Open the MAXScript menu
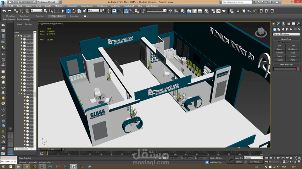The image size is (302, 169). (x=129, y=6)
